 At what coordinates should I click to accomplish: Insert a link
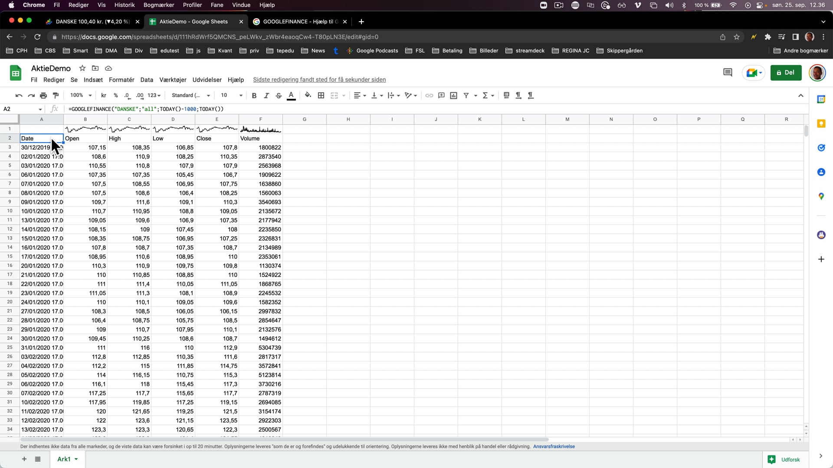click(429, 95)
